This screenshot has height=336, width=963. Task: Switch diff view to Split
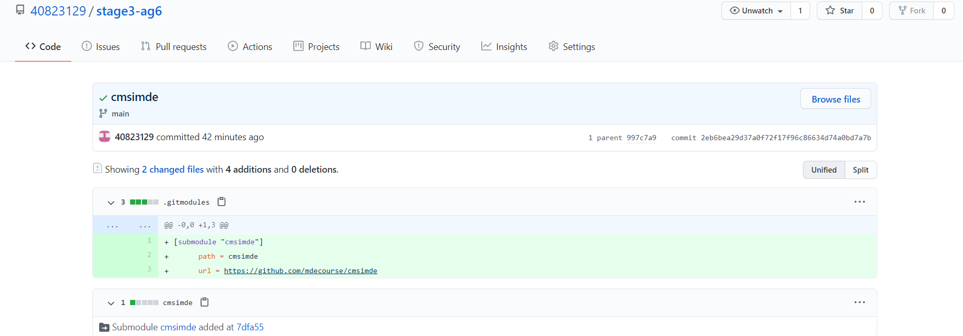pos(860,170)
